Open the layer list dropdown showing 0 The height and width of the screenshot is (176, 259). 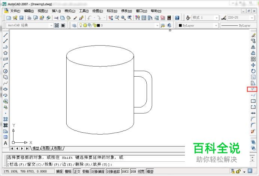click(157, 25)
